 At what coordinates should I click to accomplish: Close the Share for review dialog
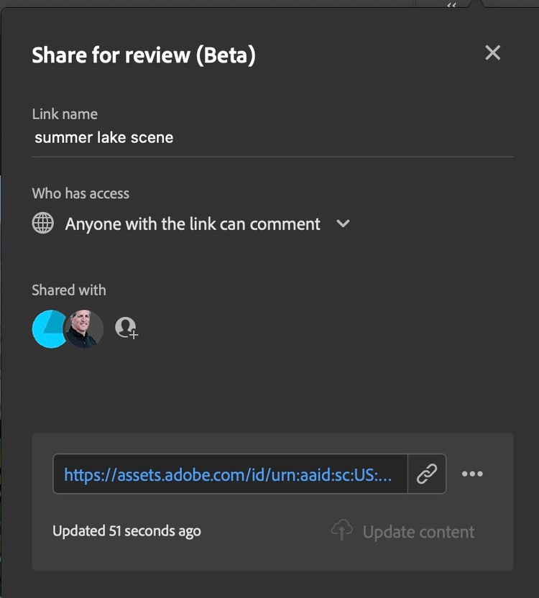point(492,52)
